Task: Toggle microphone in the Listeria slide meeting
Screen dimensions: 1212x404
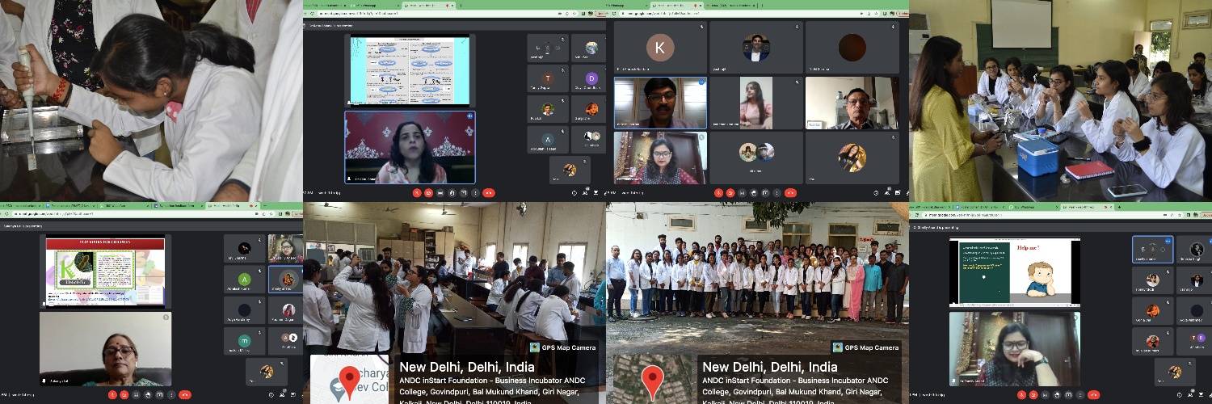Action: [114, 395]
